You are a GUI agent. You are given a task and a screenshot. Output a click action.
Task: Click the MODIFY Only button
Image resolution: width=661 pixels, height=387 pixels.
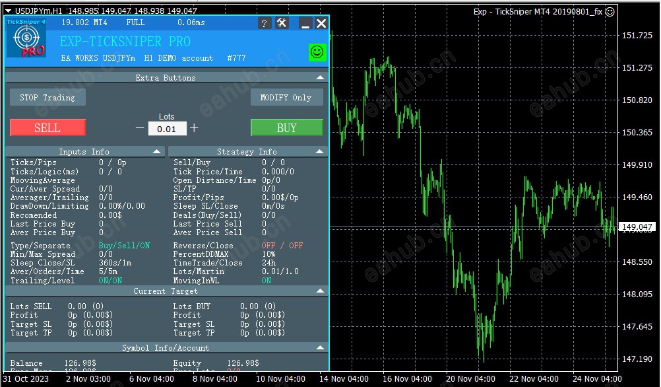287,98
